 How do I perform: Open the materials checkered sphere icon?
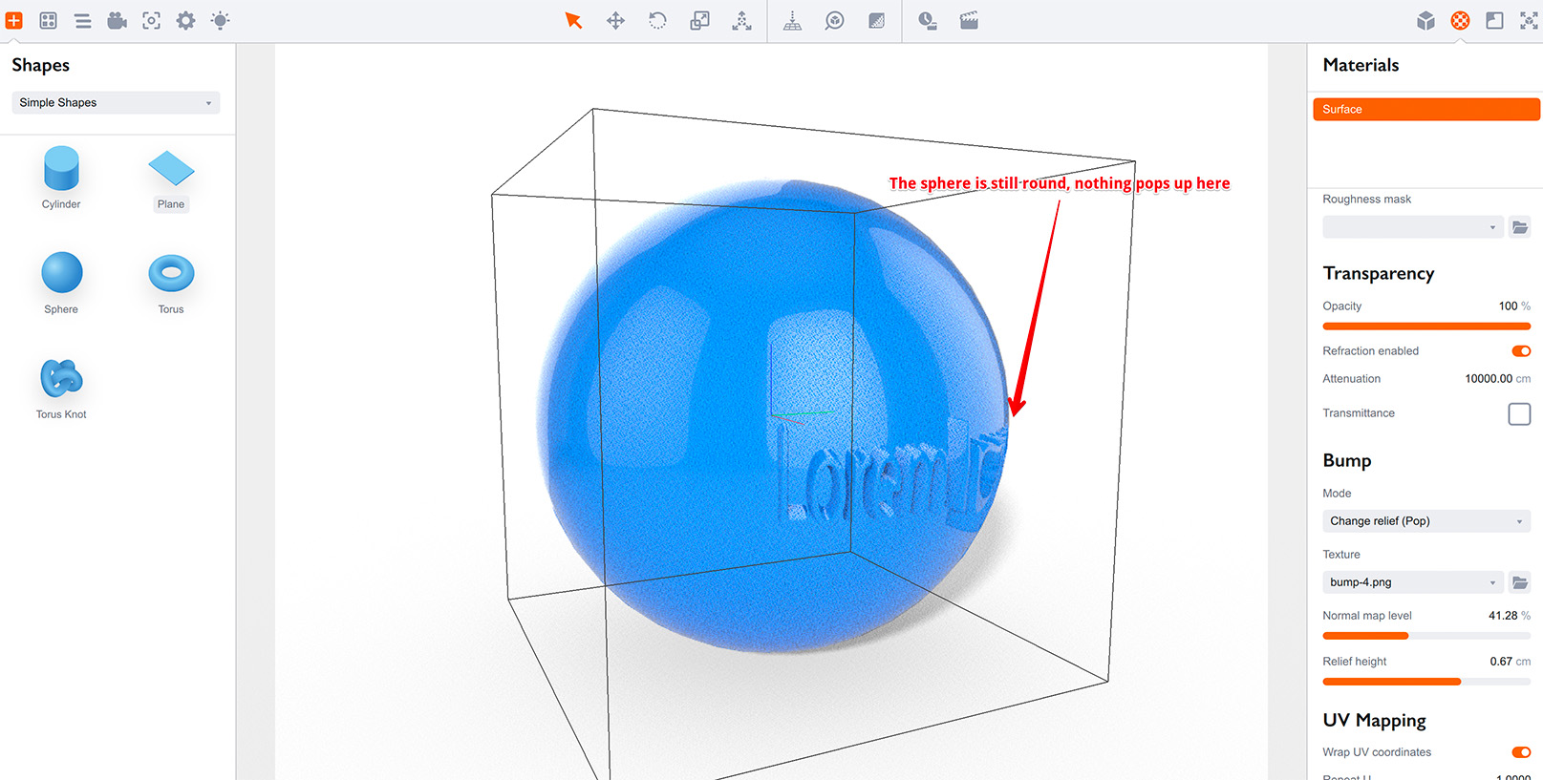(x=1460, y=21)
